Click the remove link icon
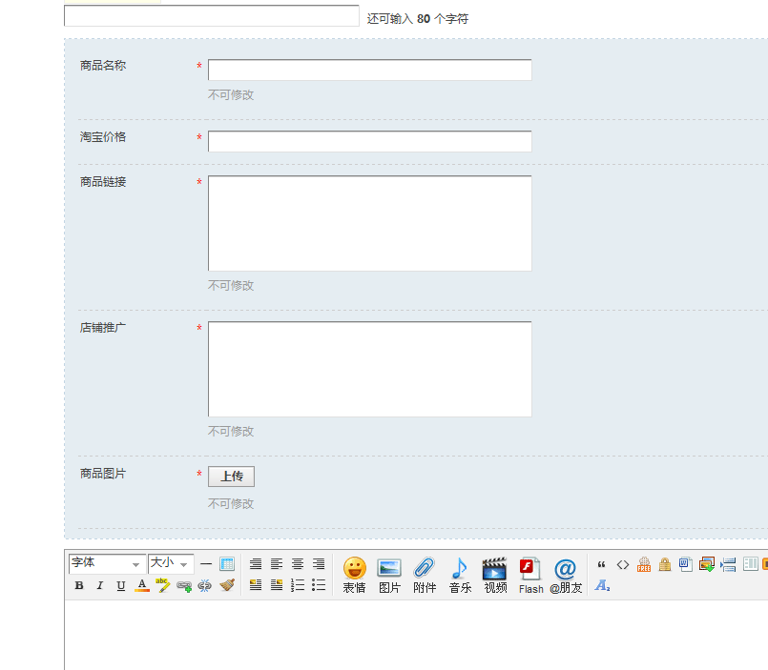This screenshot has width=768, height=670. [x=205, y=585]
